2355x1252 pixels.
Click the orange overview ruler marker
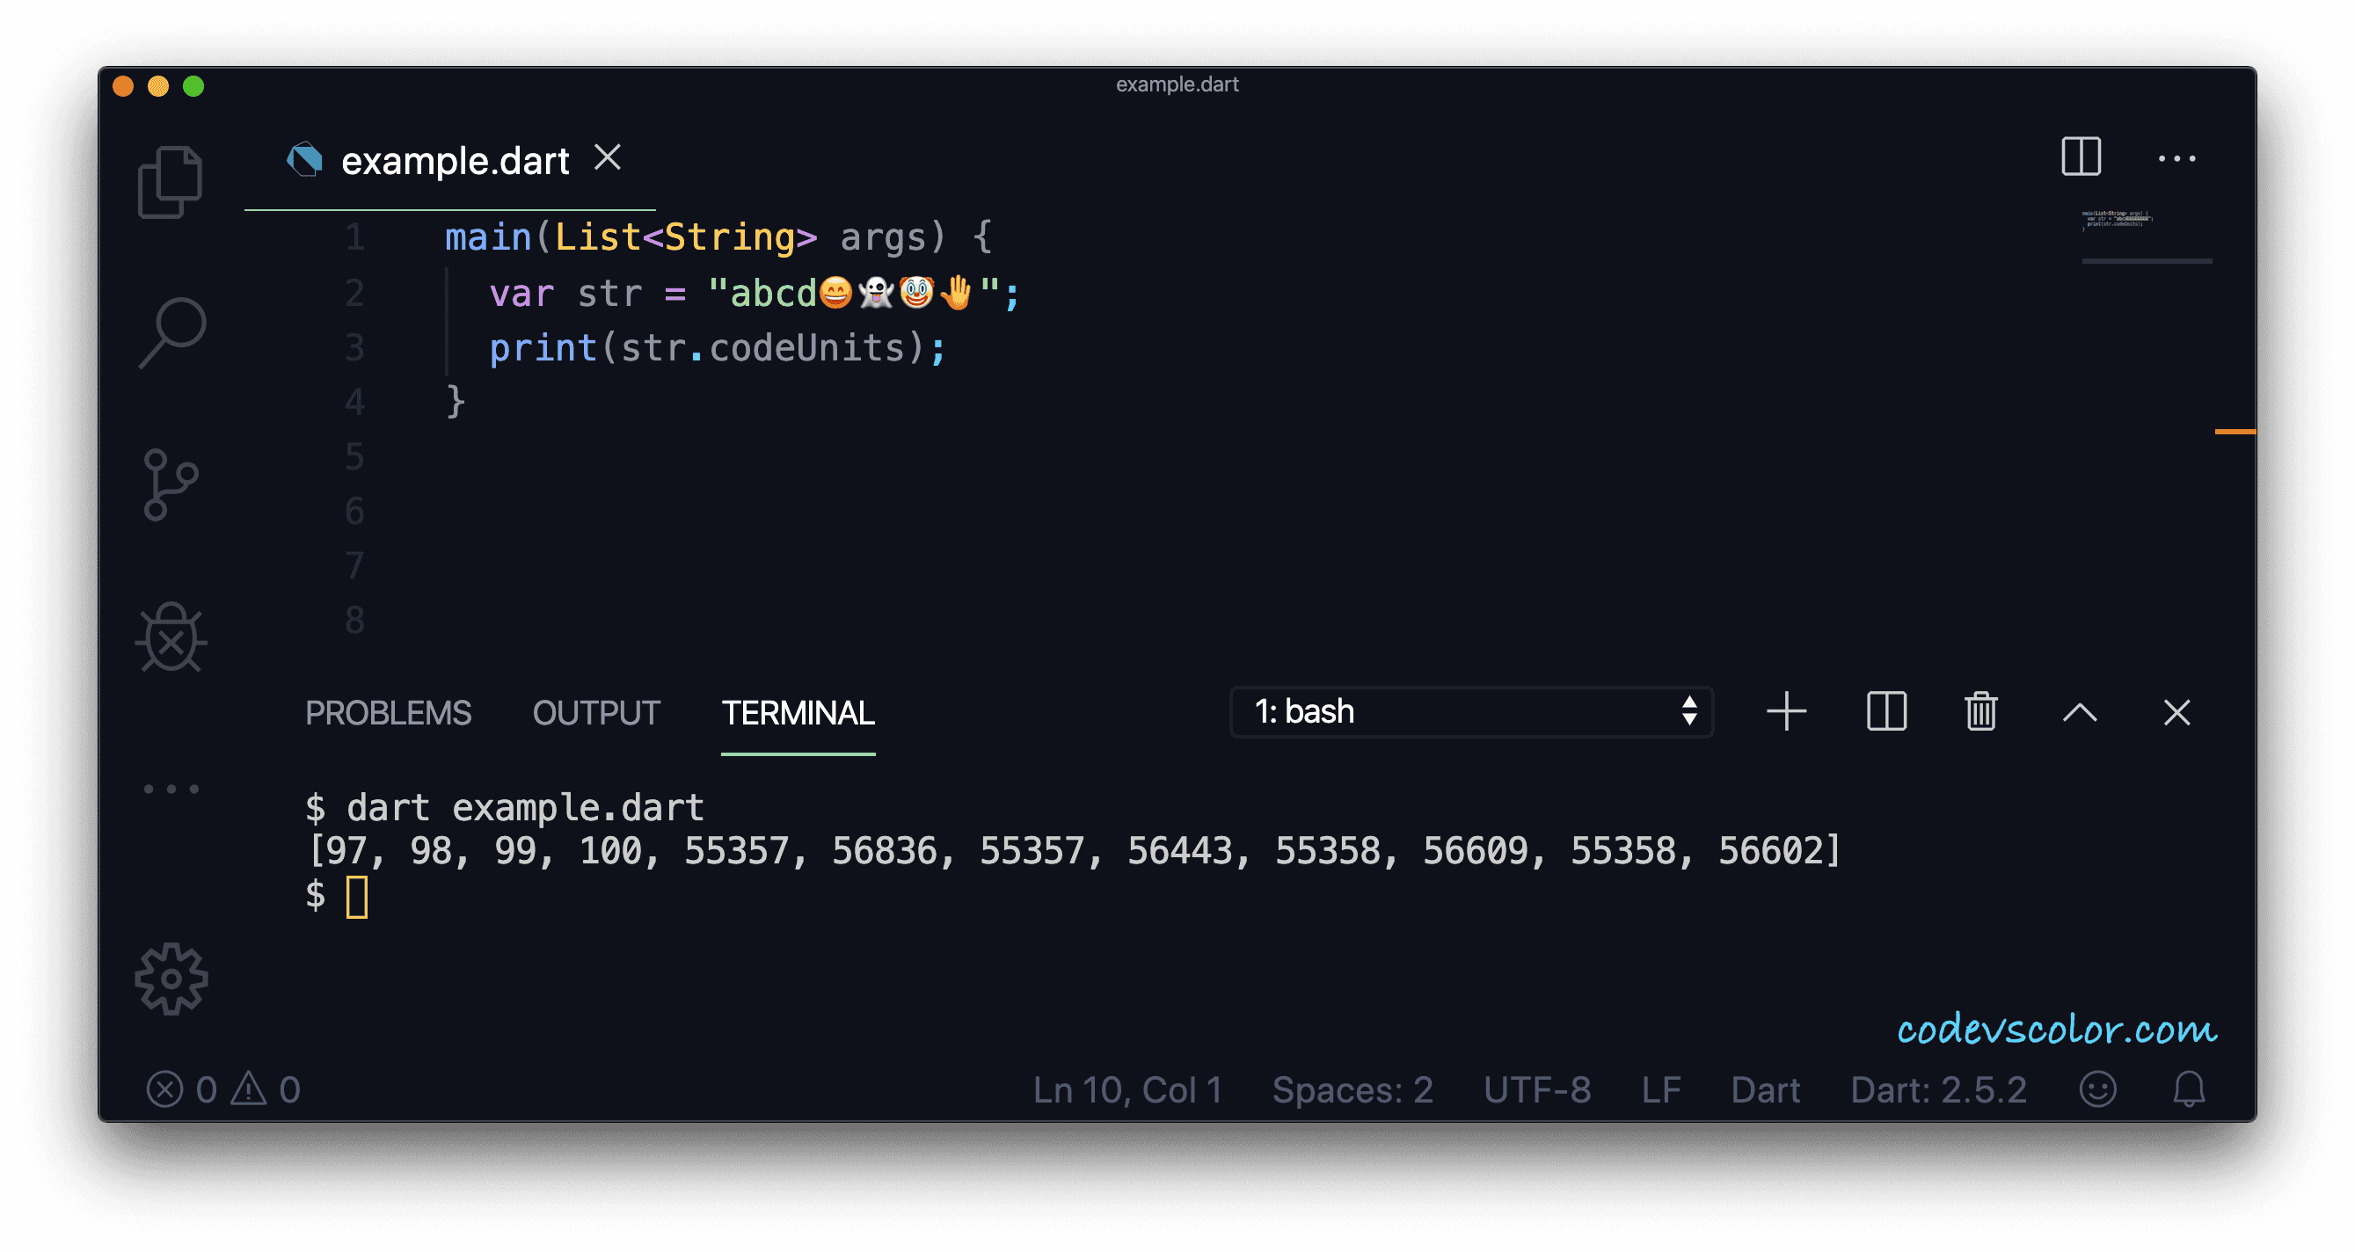coord(2235,432)
